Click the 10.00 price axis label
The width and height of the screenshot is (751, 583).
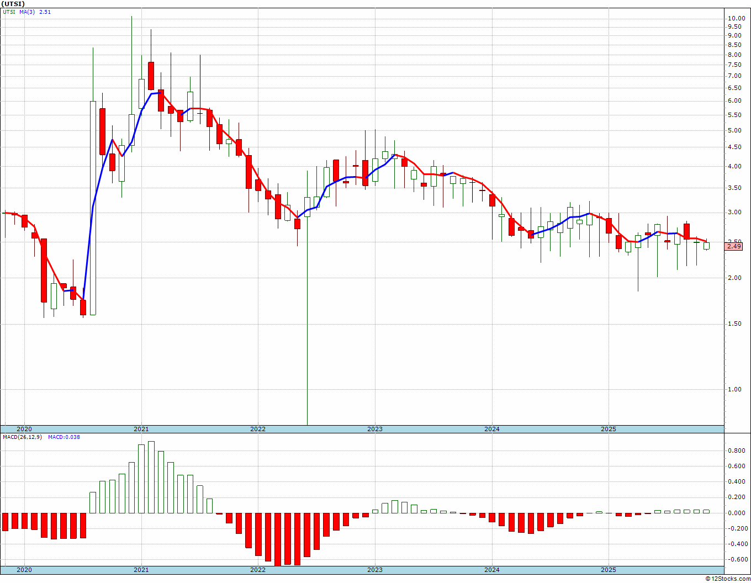point(736,18)
